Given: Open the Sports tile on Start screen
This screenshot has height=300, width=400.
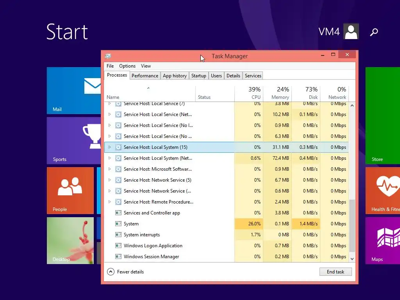Looking at the screenshot, I should coord(74,141).
